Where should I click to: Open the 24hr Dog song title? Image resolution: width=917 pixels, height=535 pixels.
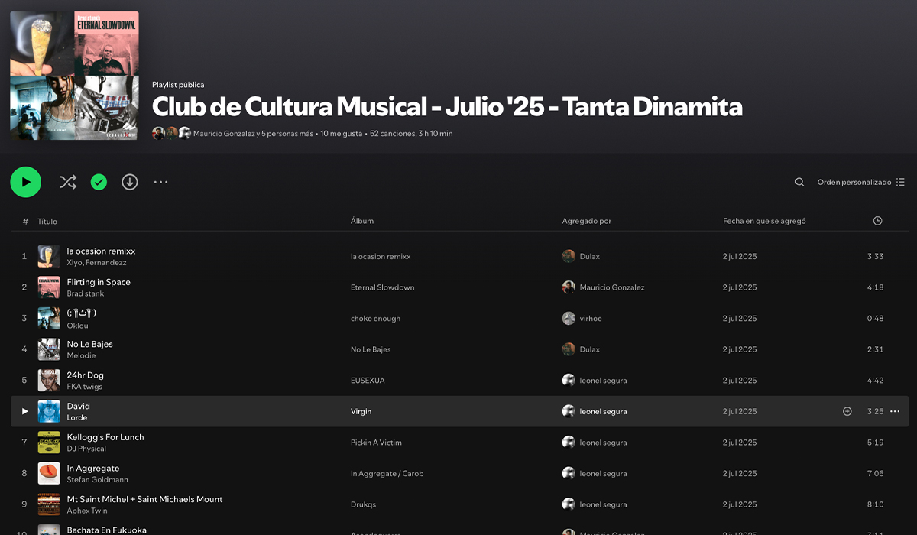point(85,375)
